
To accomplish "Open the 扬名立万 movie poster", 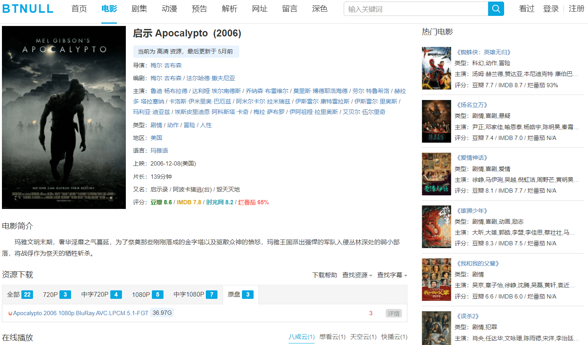I will (436, 121).
